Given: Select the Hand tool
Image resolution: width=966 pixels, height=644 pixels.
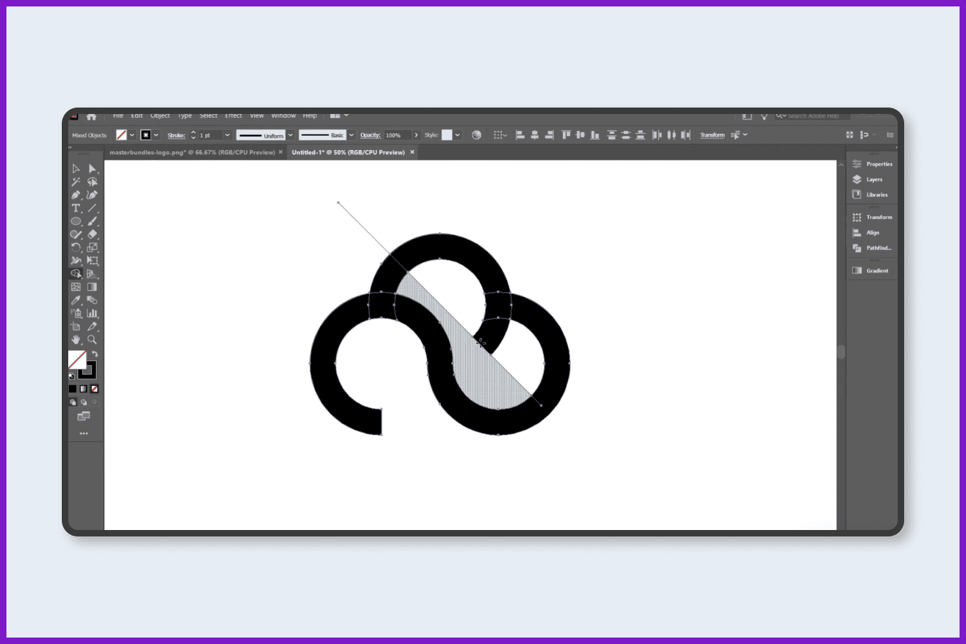Looking at the screenshot, I should 76,339.
